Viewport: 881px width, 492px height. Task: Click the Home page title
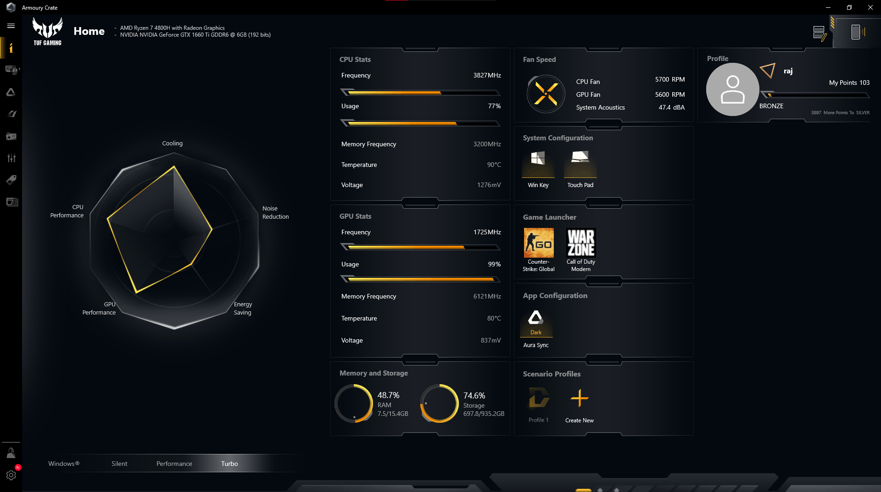click(x=89, y=31)
